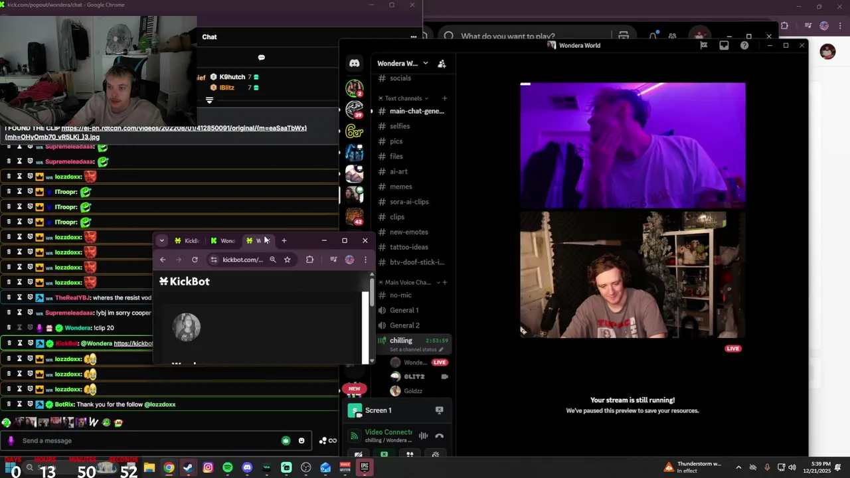
Task: Select the chilling voice channel
Action: tap(401, 341)
